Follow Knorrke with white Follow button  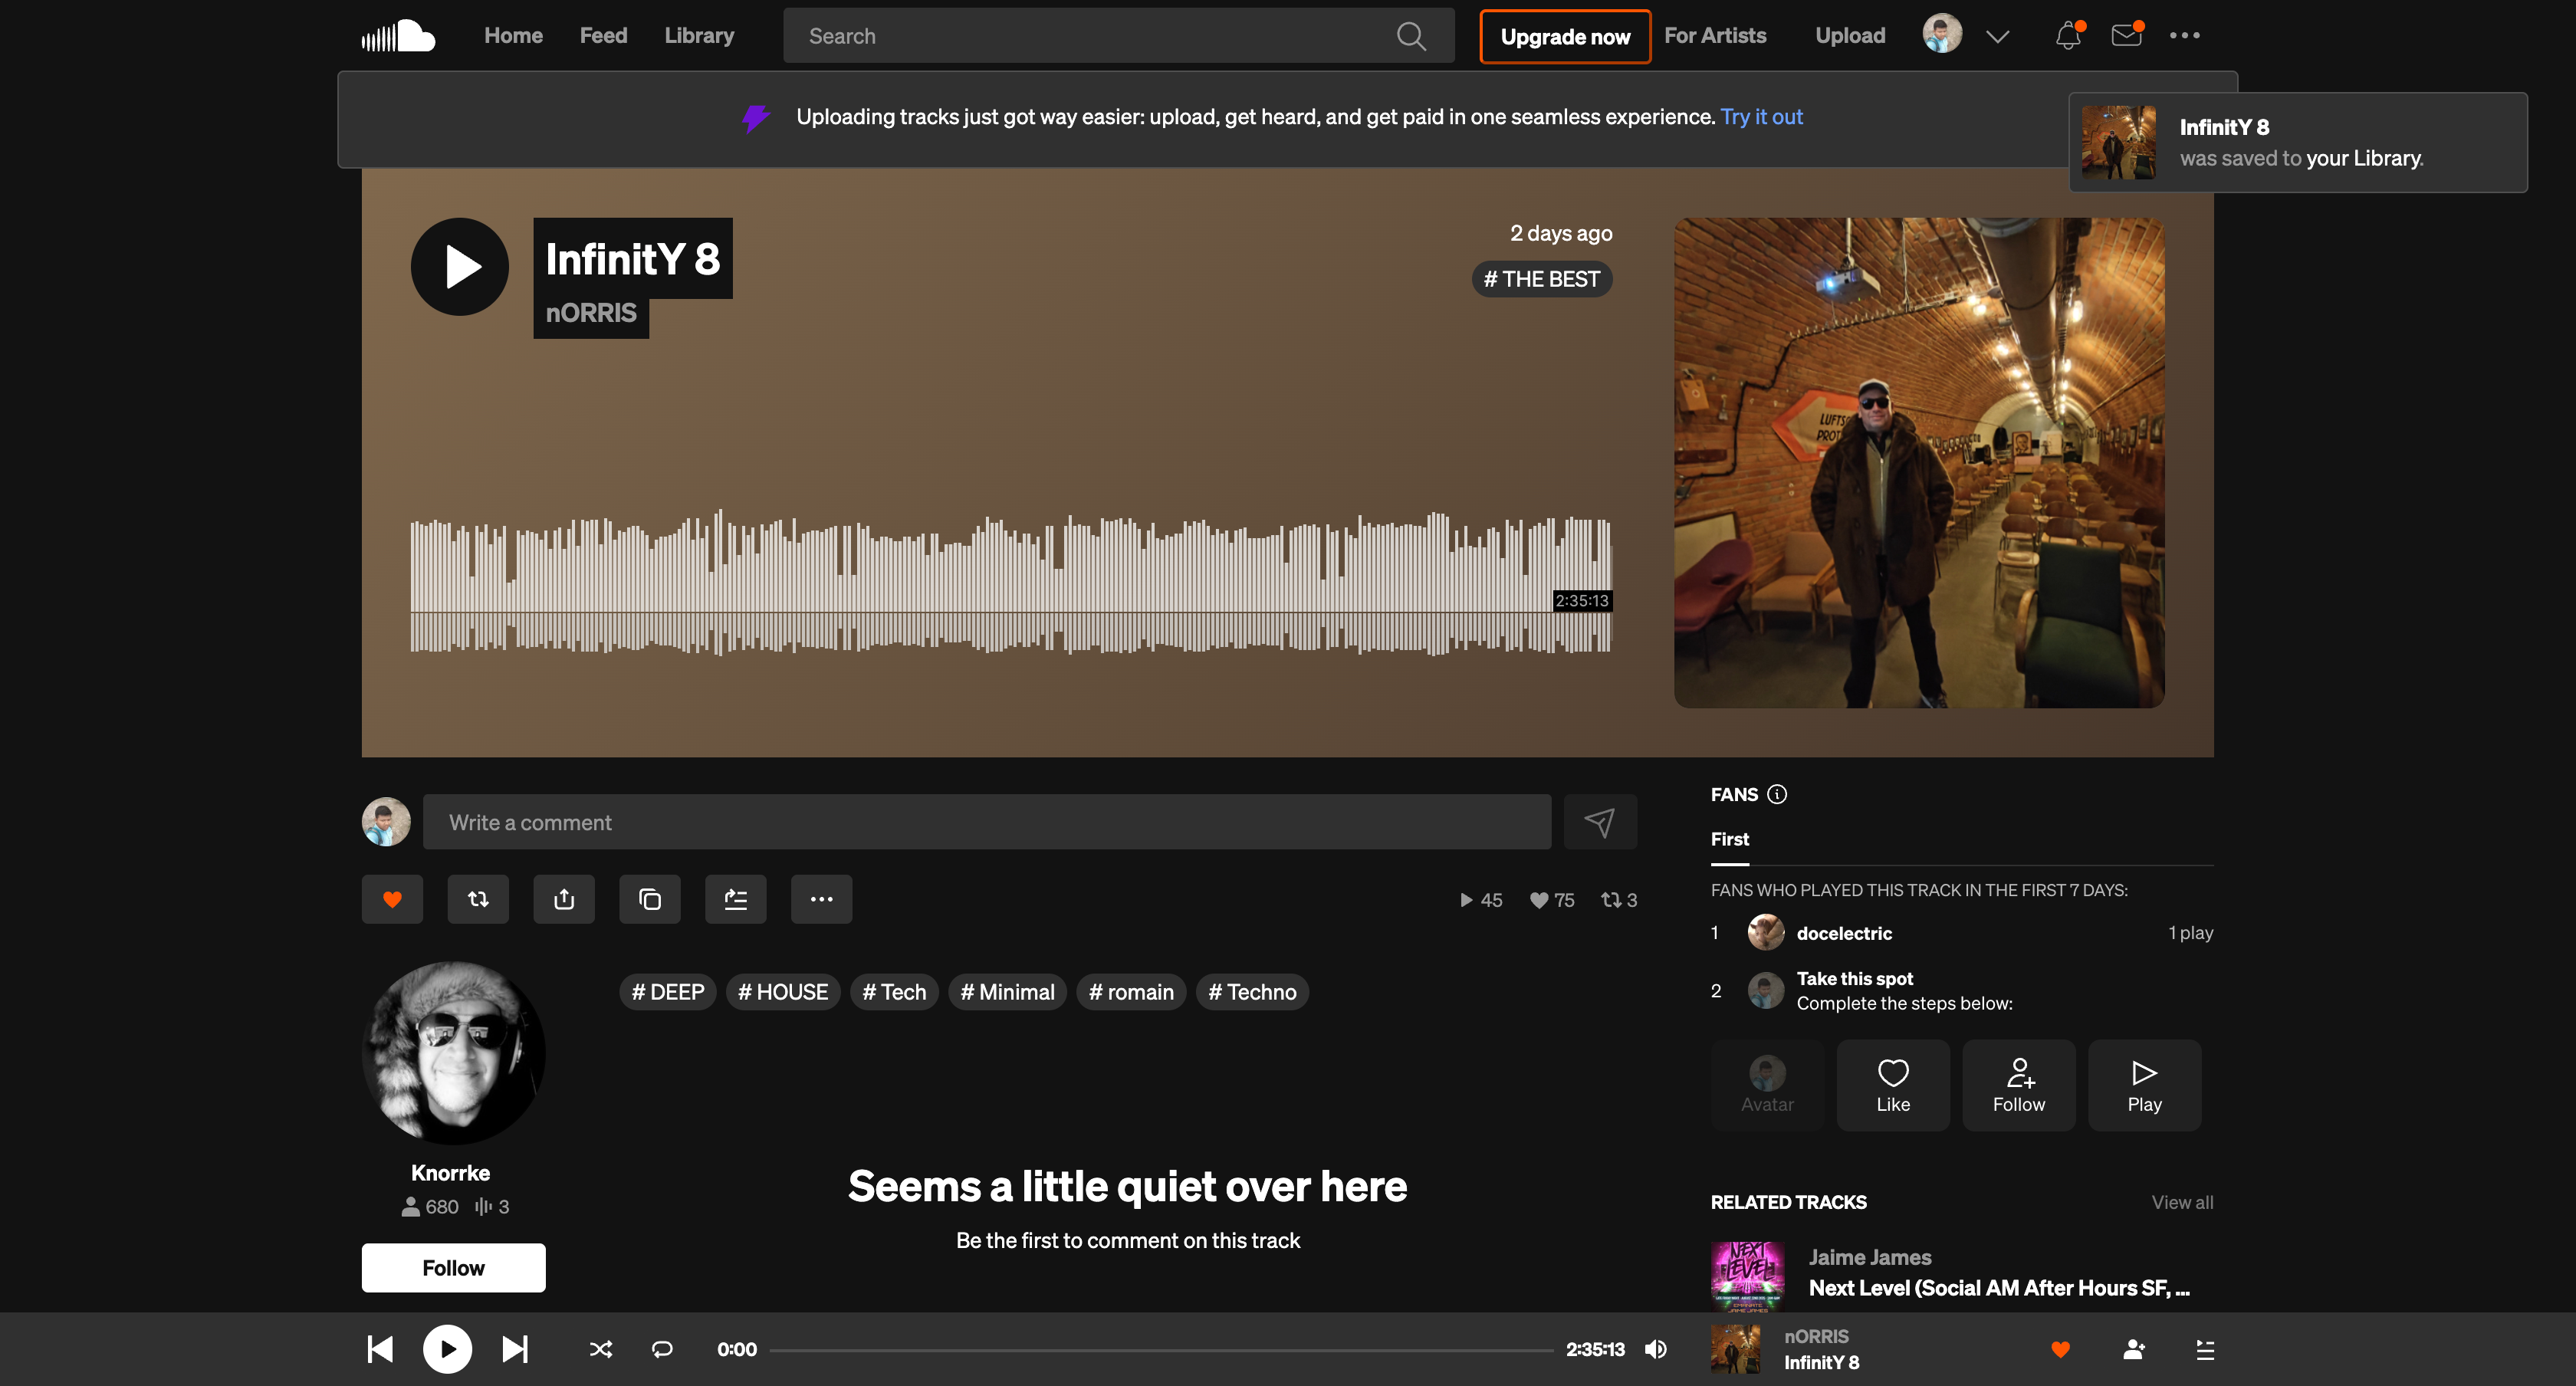(454, 1268)
